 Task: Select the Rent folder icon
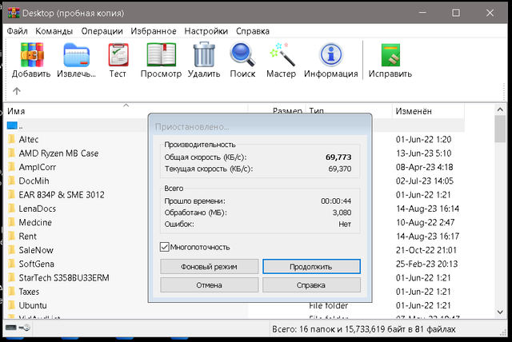click(x=12, y=236)
